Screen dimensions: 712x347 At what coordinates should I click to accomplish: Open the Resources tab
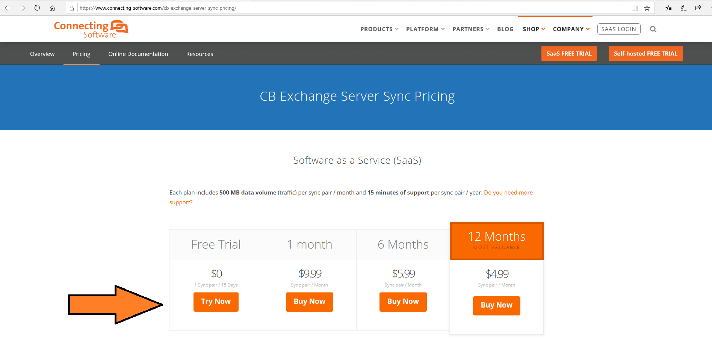200,54
